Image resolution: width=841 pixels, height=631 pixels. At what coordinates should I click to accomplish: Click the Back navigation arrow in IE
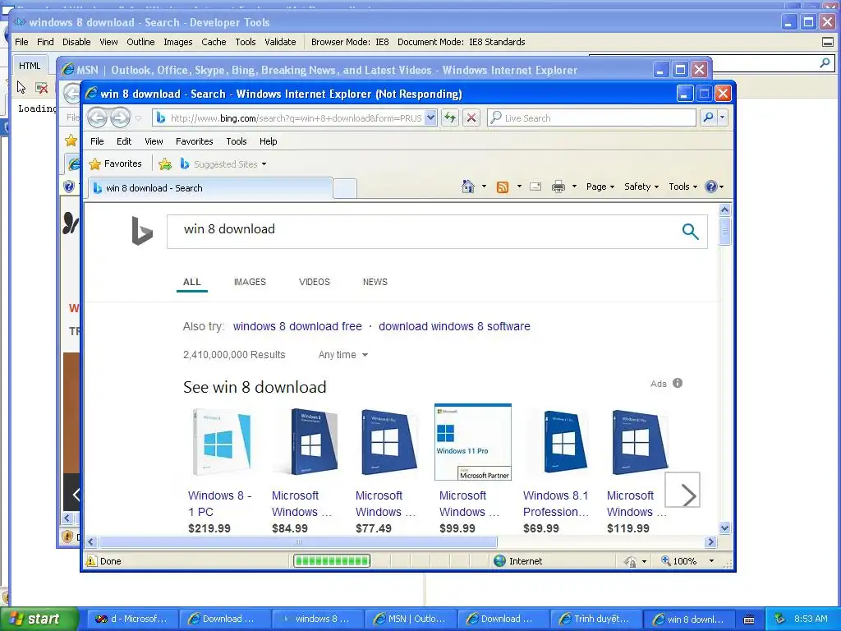point(97,117)
